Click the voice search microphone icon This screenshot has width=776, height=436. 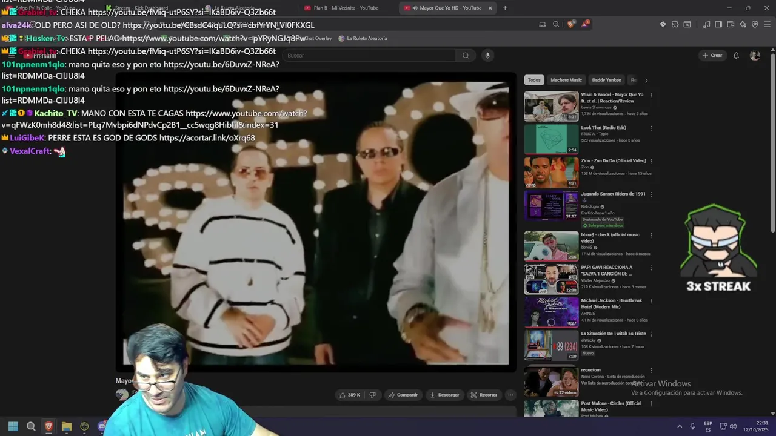click(487, 55)
